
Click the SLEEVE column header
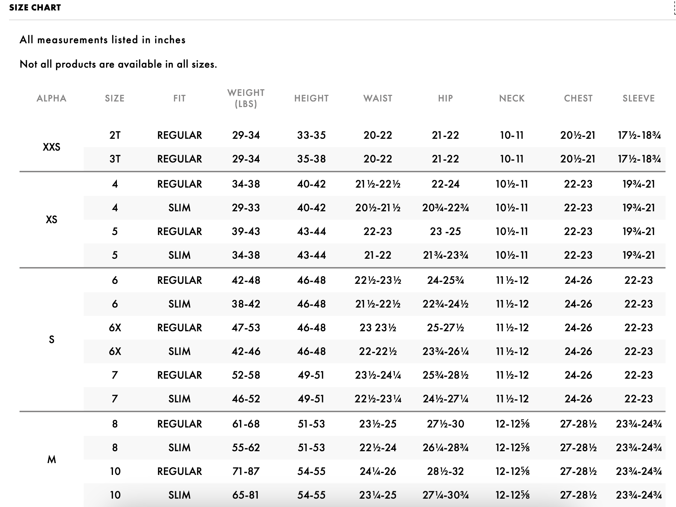click(x=639, y=98)
